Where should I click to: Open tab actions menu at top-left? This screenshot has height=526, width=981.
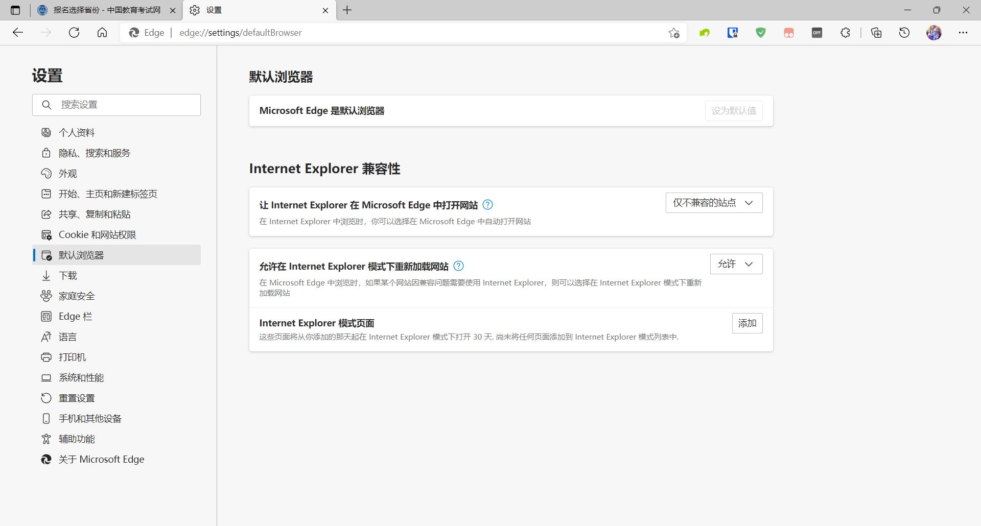(15, 10)
